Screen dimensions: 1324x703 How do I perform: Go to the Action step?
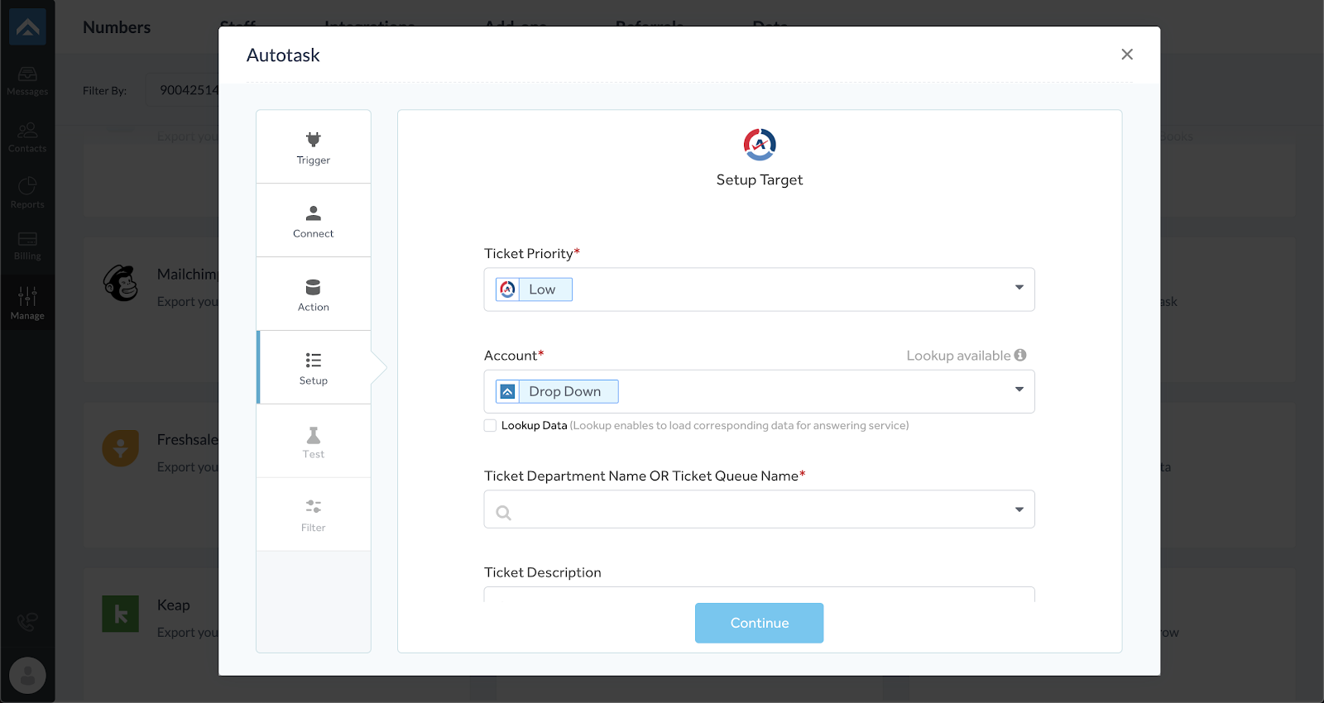tap(314, 294)
